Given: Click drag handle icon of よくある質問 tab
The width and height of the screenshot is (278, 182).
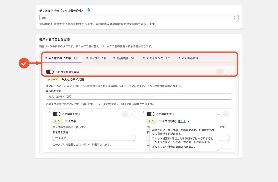Looking at the screenshot, I should click(179, 58).
